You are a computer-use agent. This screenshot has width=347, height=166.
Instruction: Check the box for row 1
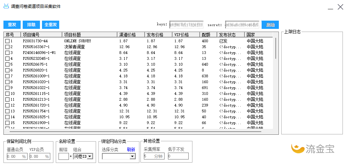(8, 41)
